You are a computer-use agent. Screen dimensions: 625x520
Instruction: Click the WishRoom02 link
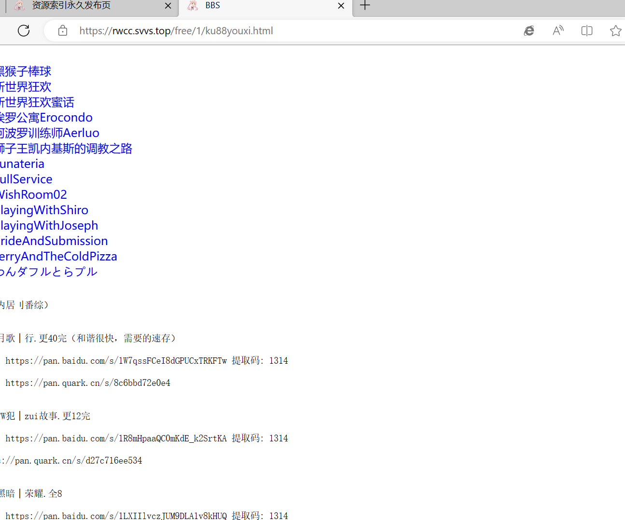(x=34, y=195)
